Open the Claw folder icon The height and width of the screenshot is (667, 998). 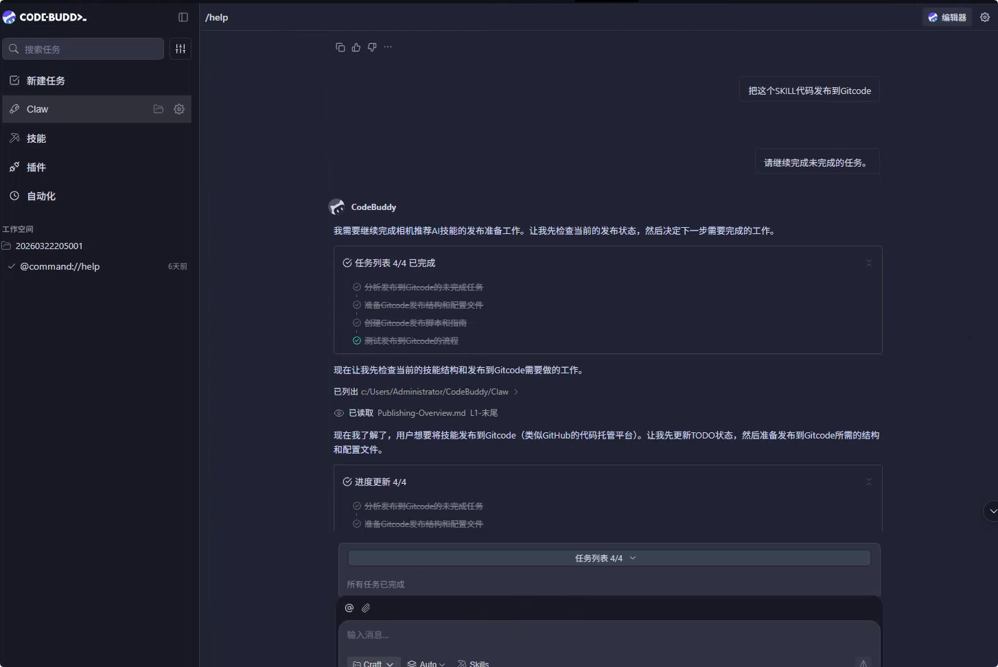click(x=159, y=109)
